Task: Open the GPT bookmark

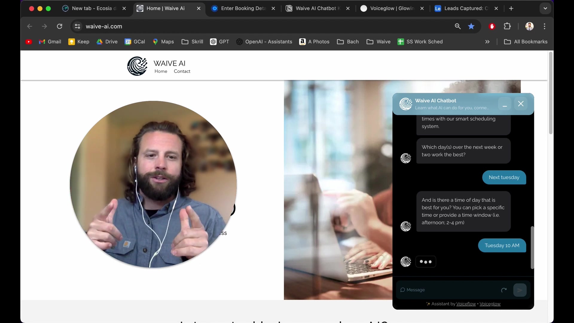Action: tap(220, 42)
